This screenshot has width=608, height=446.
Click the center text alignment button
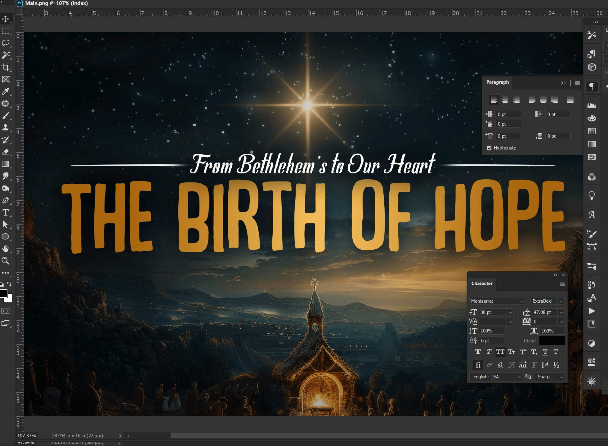[505, 100]
